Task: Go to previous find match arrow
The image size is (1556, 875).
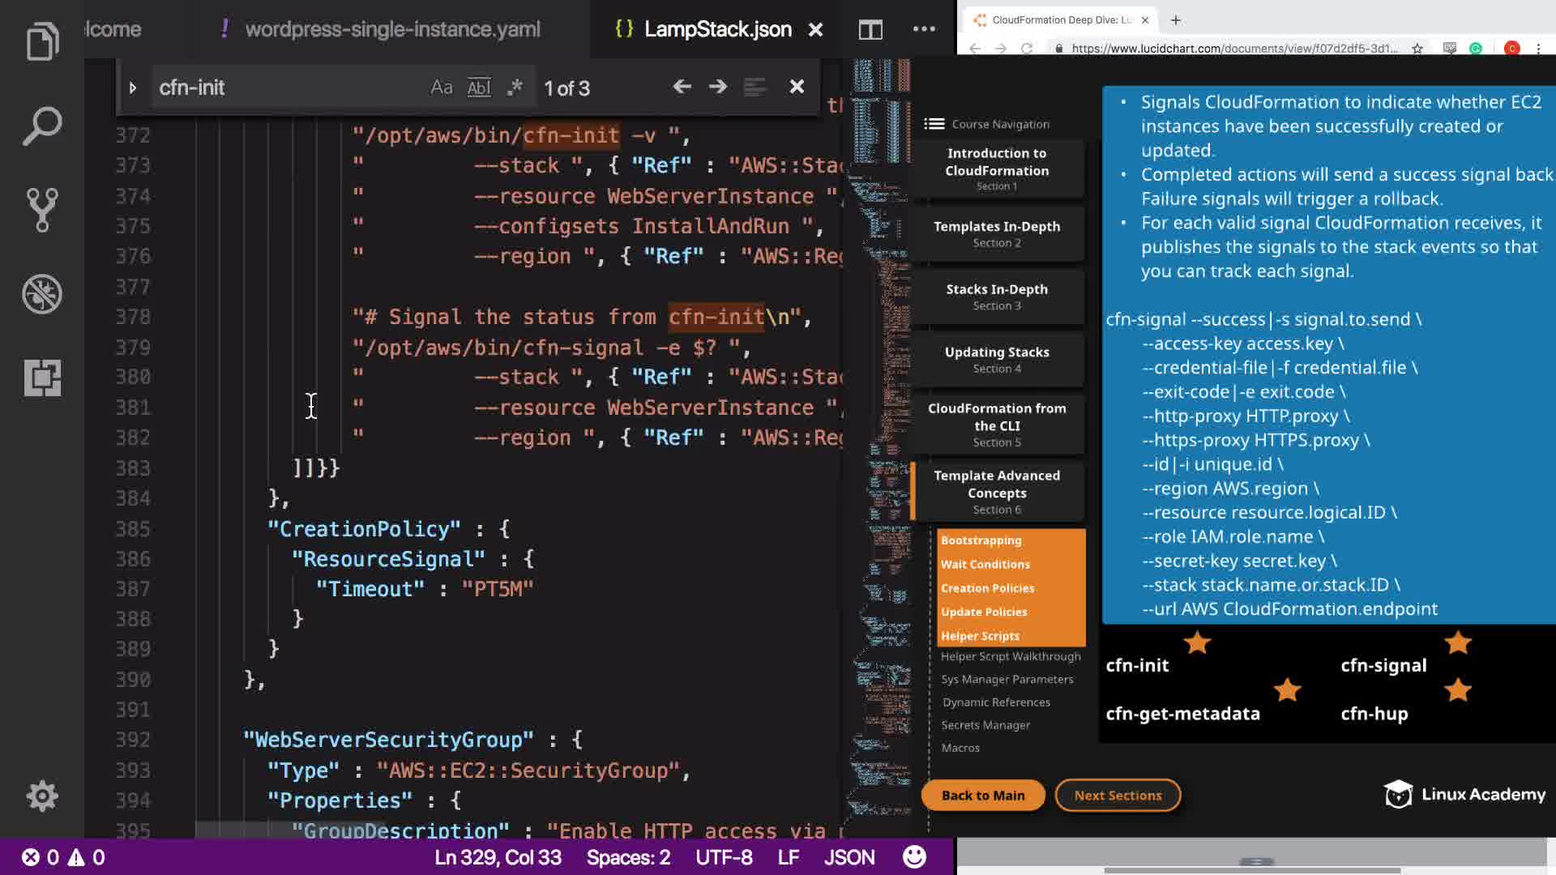Action: pos(682,87)
